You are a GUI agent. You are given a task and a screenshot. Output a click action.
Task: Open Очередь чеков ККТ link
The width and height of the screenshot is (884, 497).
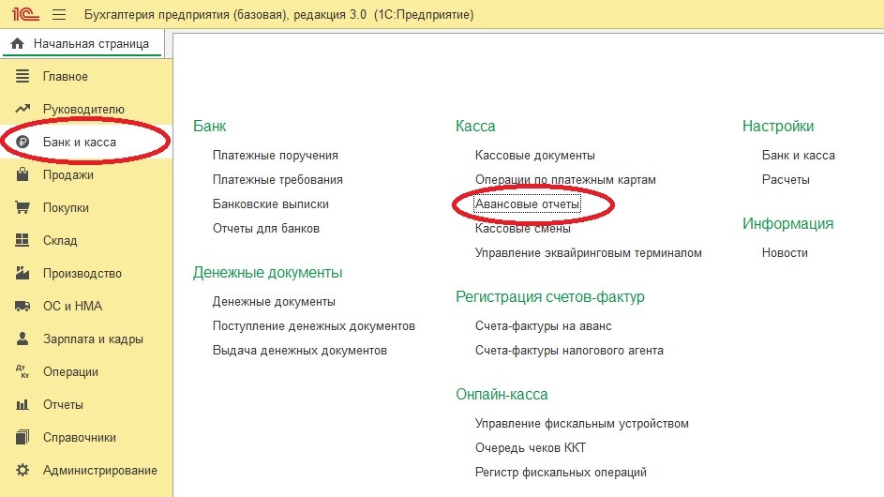pyautogui.click(x=531, y=447)
